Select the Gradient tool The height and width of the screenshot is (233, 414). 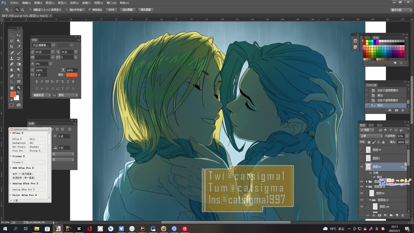coord(19,64)
